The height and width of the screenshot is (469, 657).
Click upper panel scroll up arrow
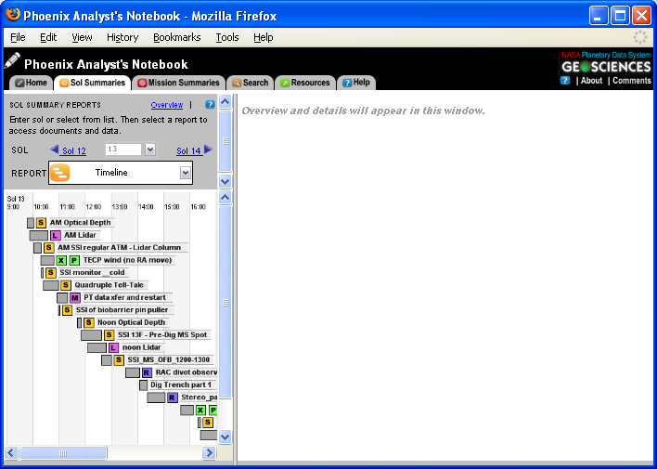coord(225,102)
